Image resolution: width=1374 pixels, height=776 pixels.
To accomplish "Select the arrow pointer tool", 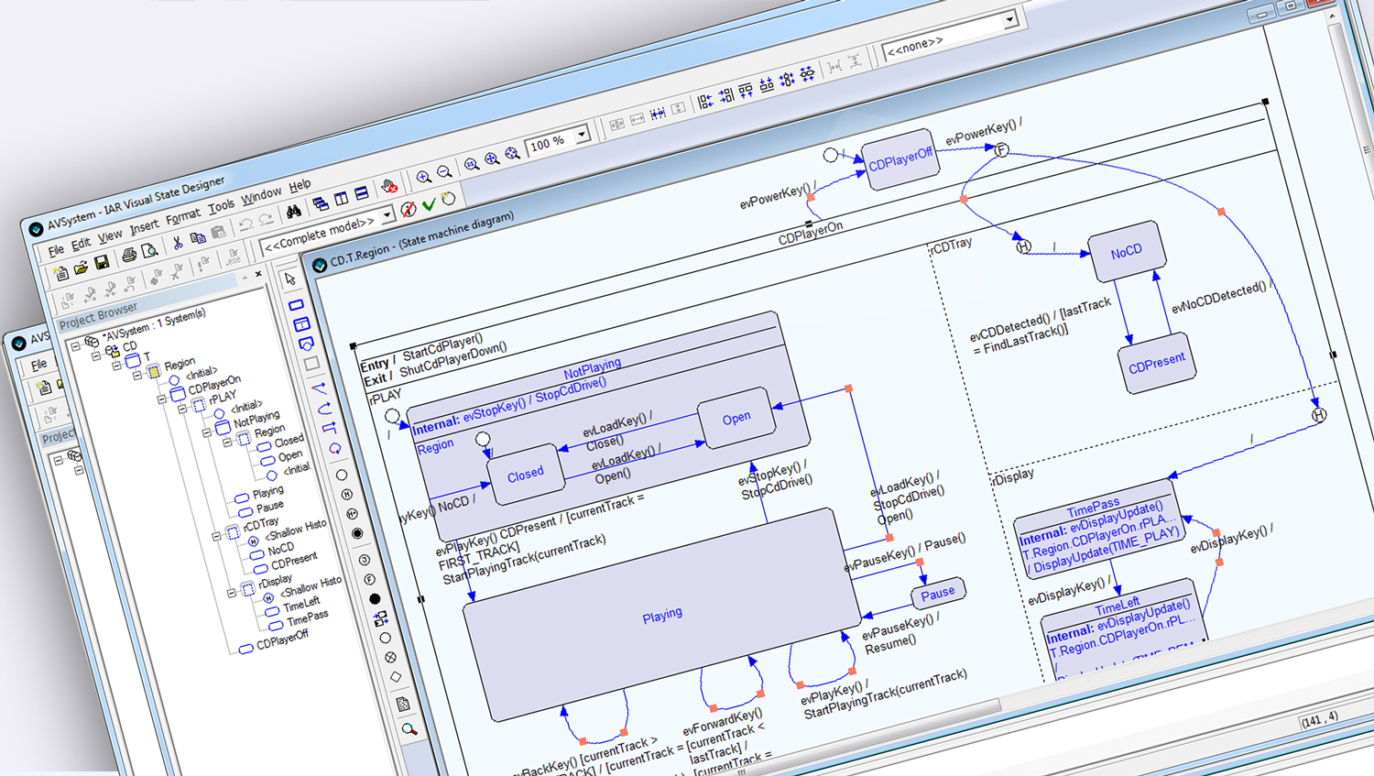I will (290, 279).
